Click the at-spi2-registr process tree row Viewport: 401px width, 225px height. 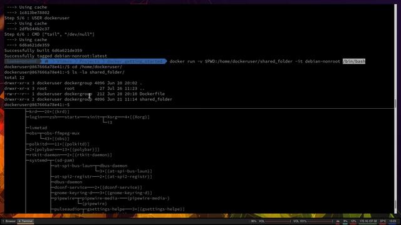[x=102, y=176]
